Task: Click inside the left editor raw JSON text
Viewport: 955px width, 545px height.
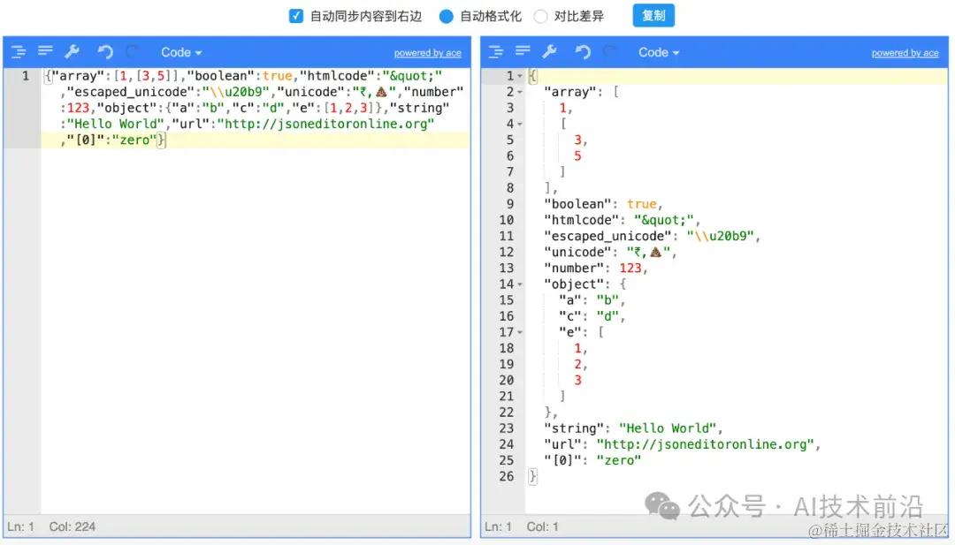Action: 256,108
